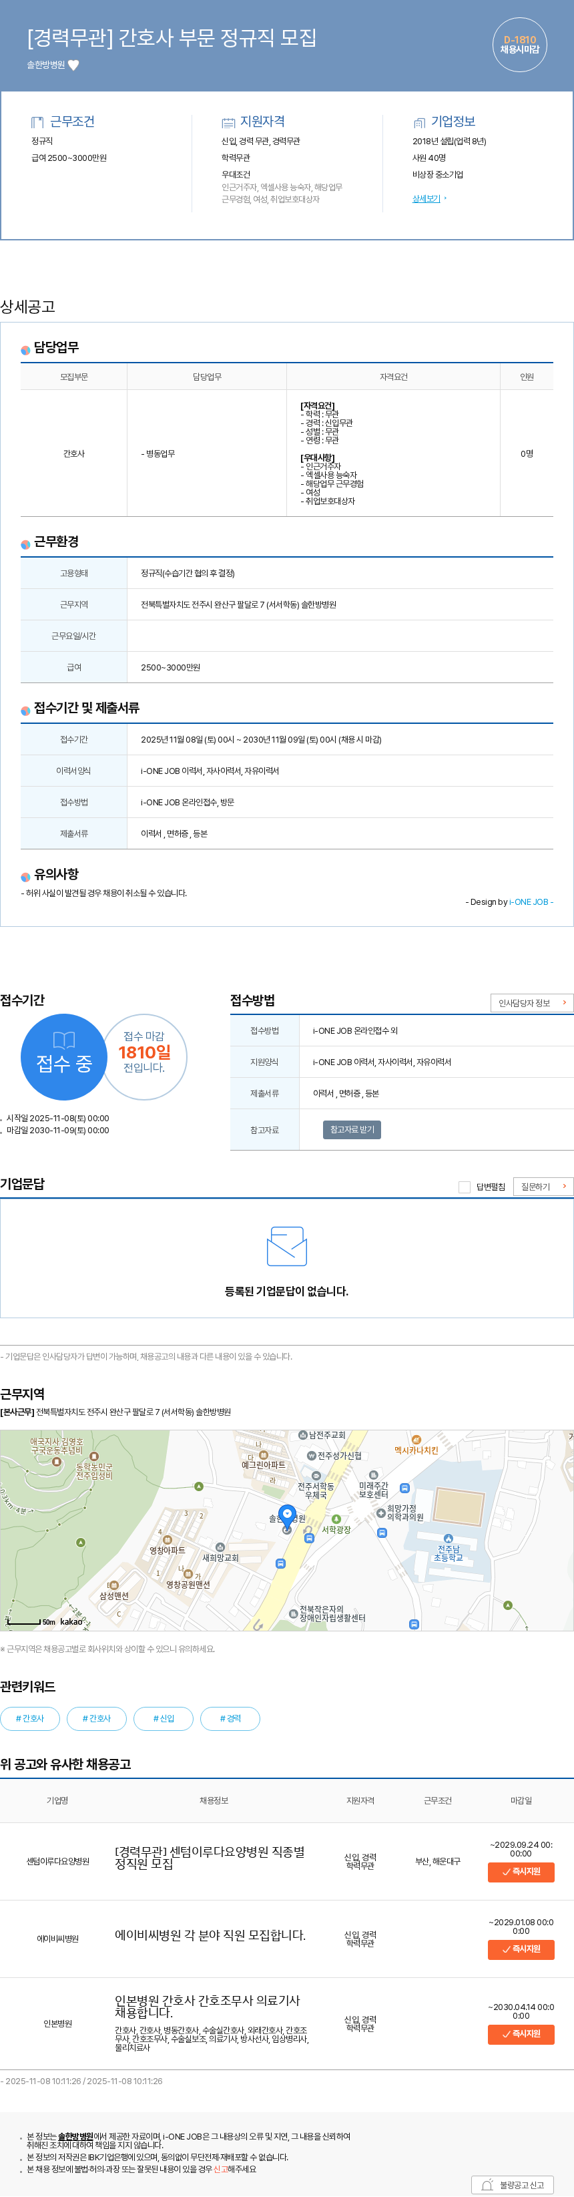Screen dimensions: 574x2197
Task: Click the 새희망교회 marker on map
Action: [220, 1547]
